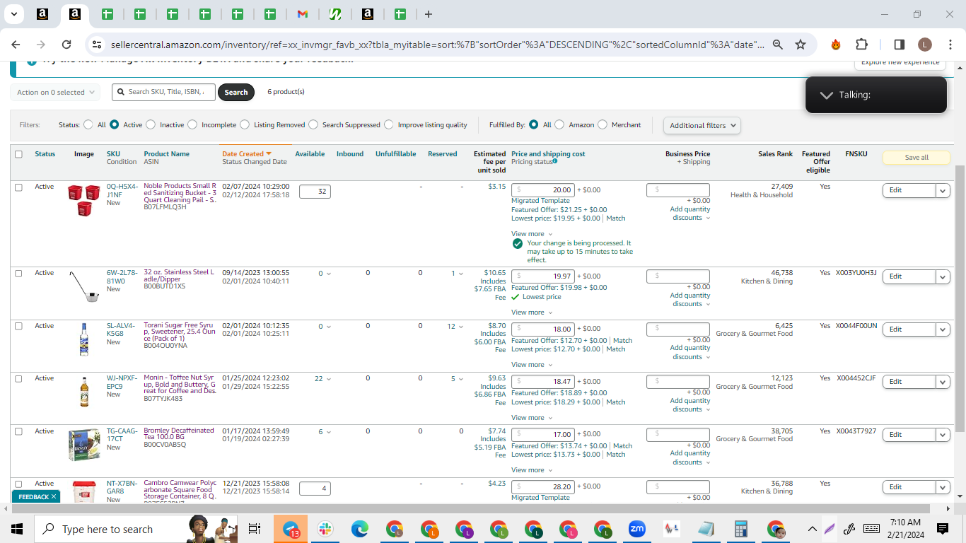Viewport: 966px width, 543px height.
Task: Filter Fulfilled By Amazon
Action: (559, 124)
